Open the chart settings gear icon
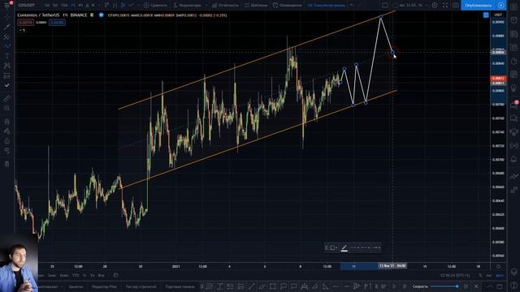Image resolution: width=520 pixels, height=292 pixels. pyautogui.click(x=435, y=5)
